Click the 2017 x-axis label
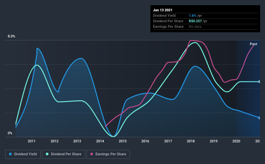The height and width of the screenshot is (164, 265). tap(168, 141)
